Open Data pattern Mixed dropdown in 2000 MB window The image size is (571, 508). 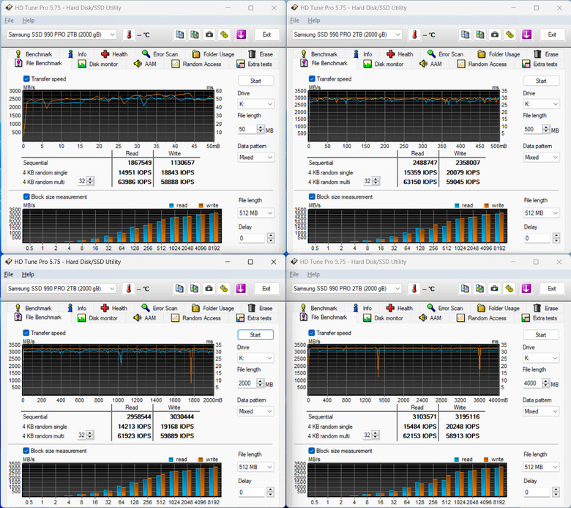(255, 412)
